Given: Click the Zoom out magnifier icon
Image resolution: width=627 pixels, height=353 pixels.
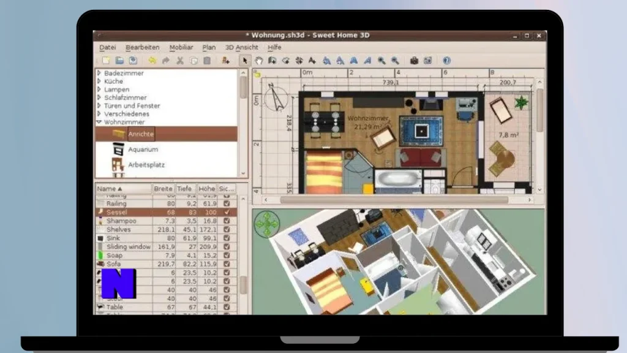Looking at the screenshot, I should coord(395,61).
